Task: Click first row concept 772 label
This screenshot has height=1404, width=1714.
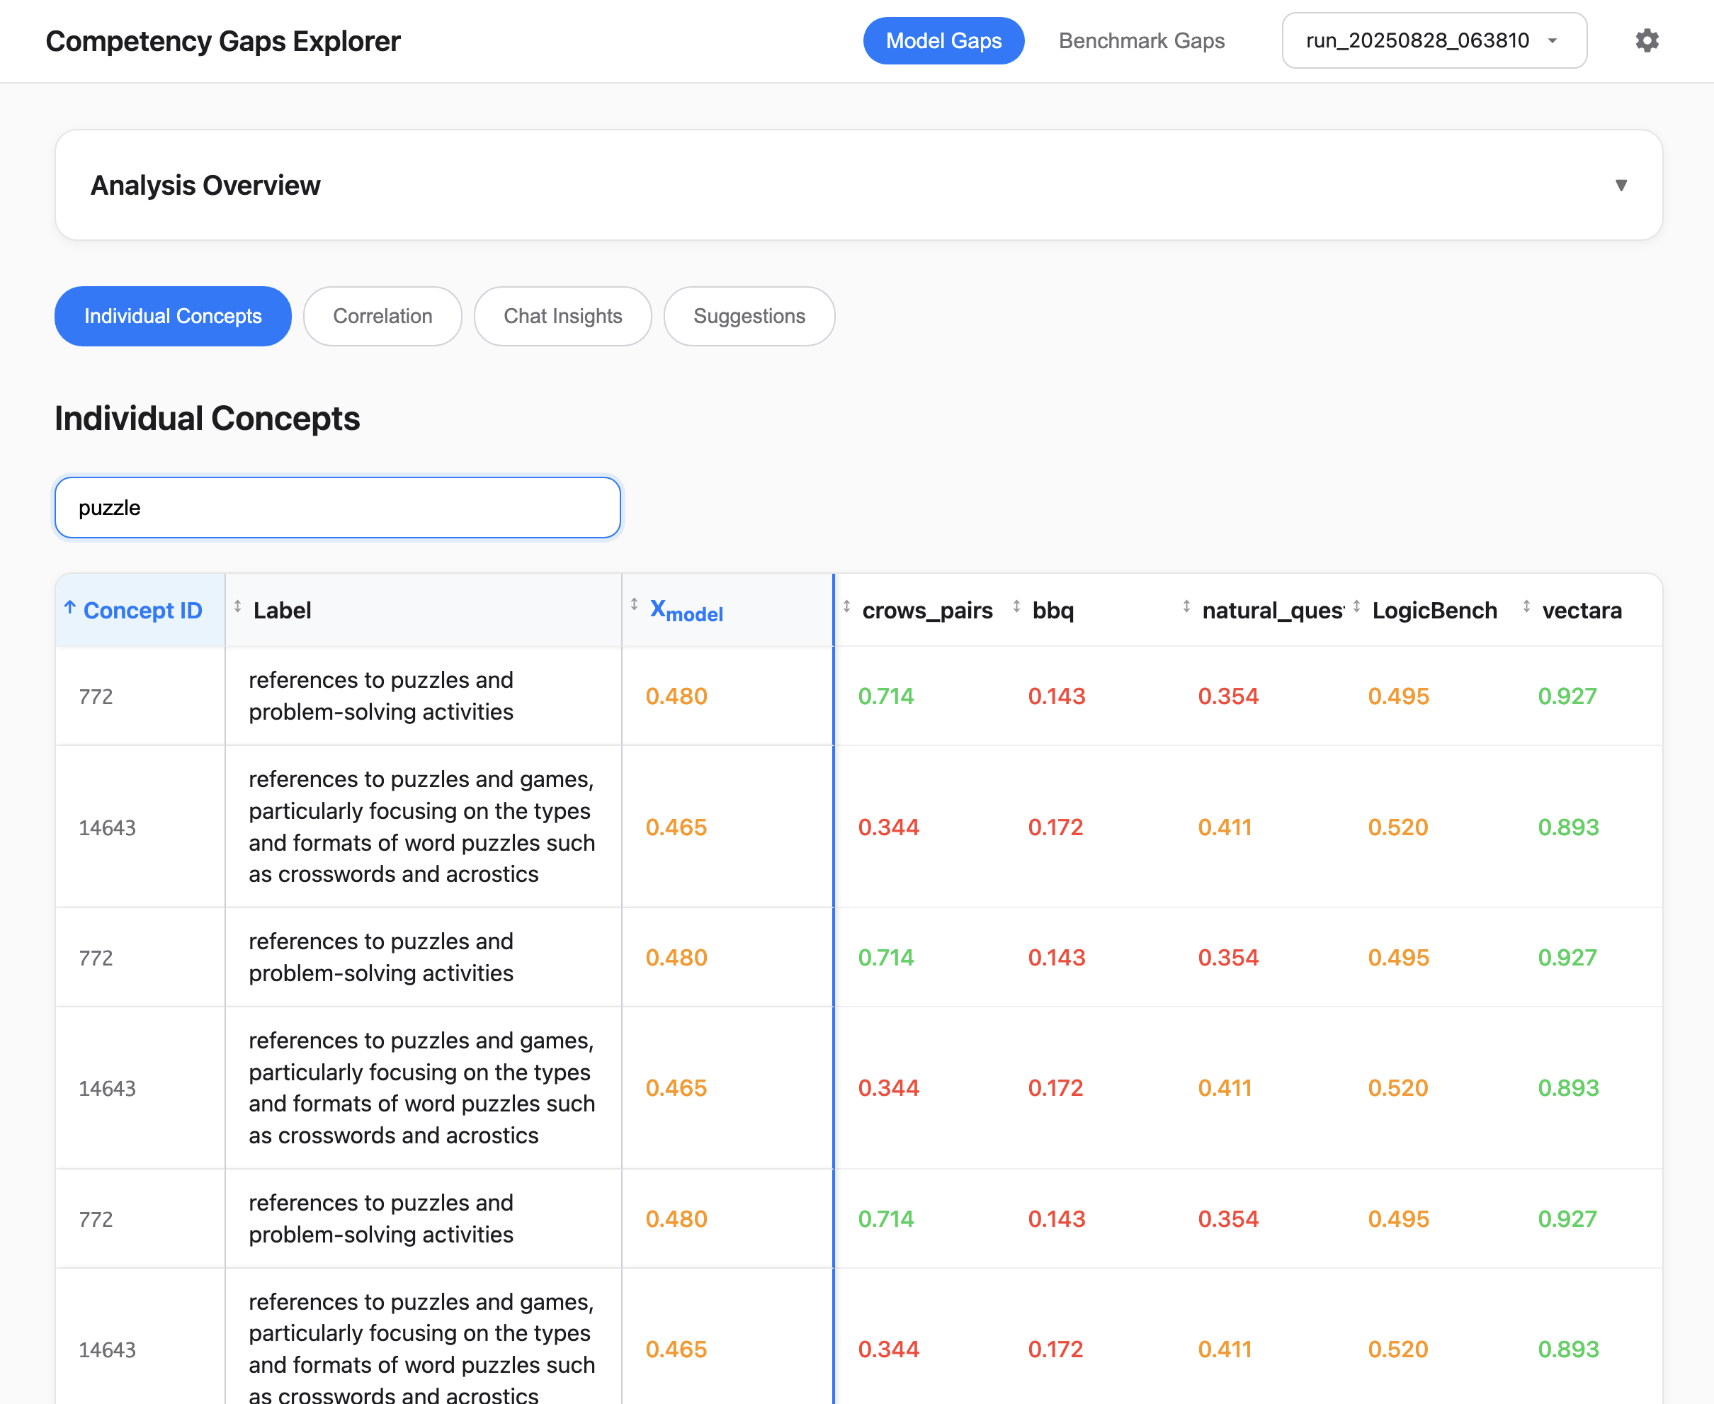Action: coord(381,696)
